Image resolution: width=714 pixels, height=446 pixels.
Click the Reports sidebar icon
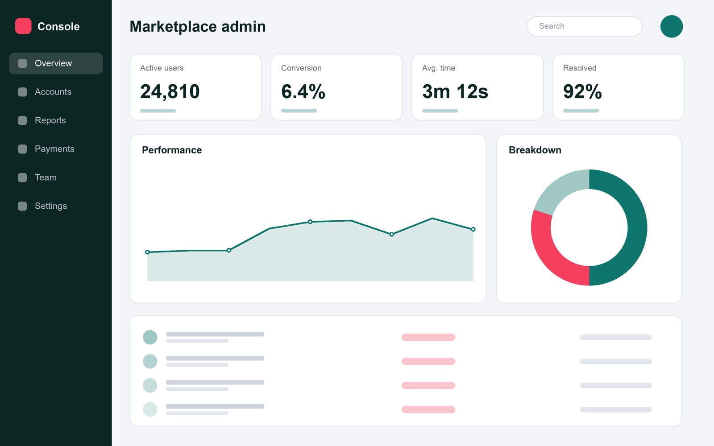pyautogui.click(x=22, y=120)
